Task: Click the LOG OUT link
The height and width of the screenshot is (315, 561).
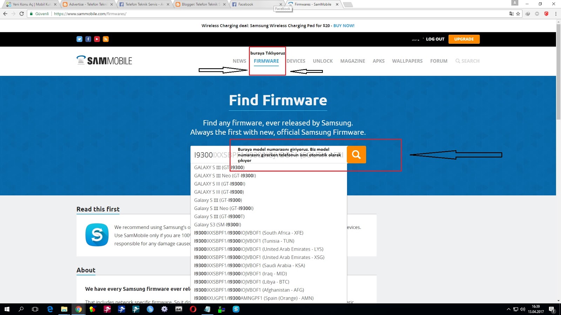Action: (435, 39)
